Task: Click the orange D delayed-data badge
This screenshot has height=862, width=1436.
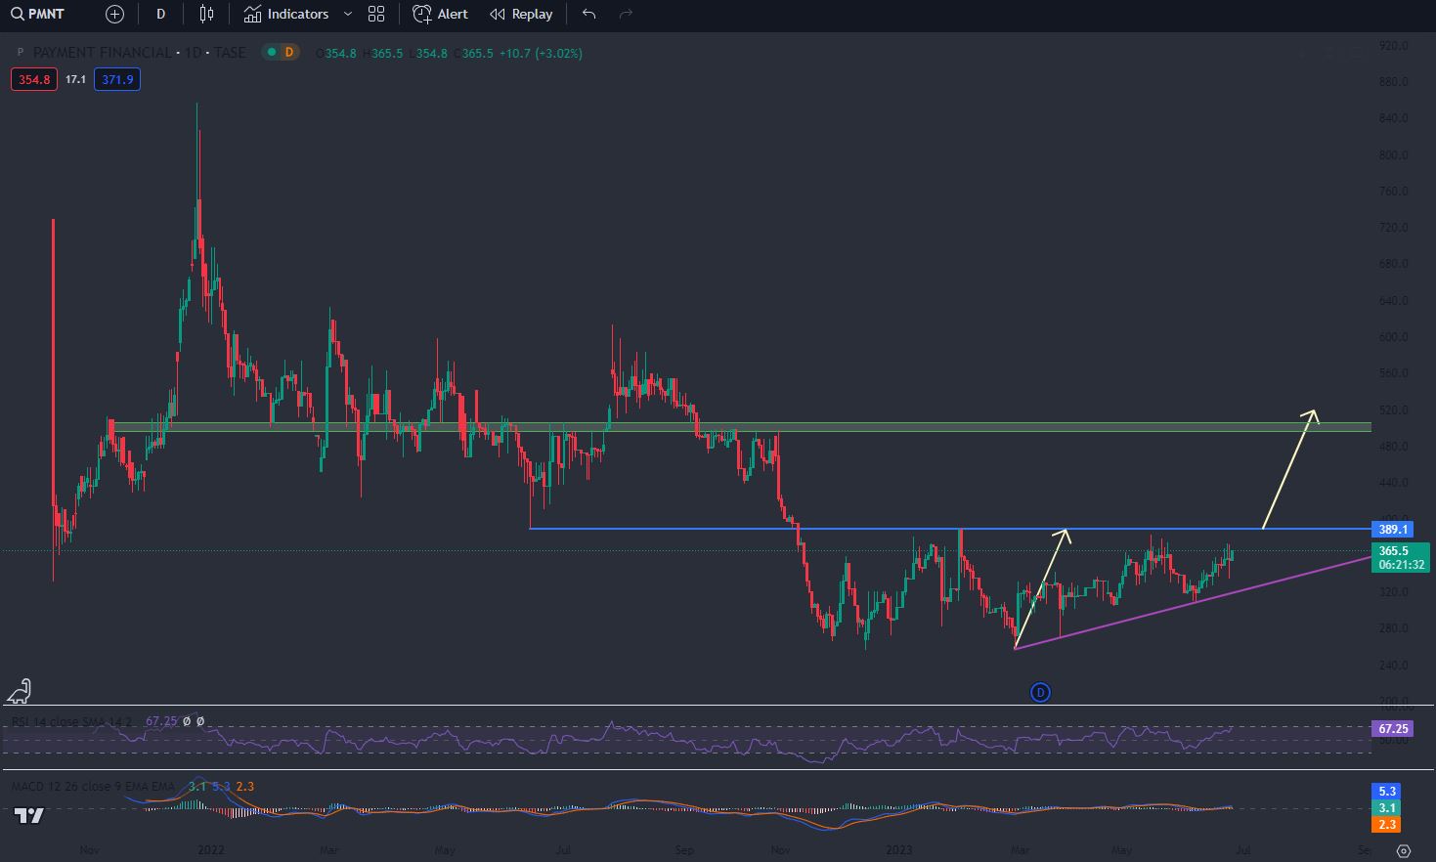Action: [288, 53]
